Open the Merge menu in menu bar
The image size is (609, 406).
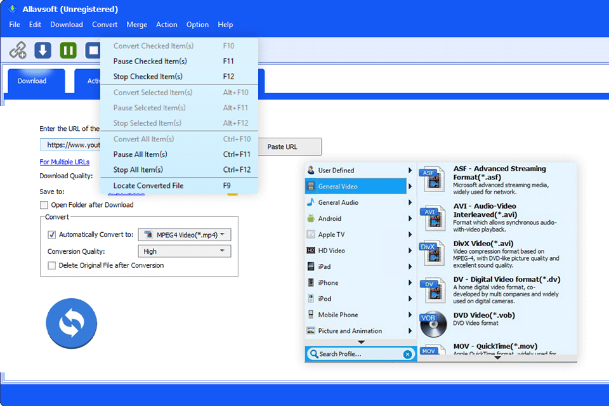click(136, 25)
